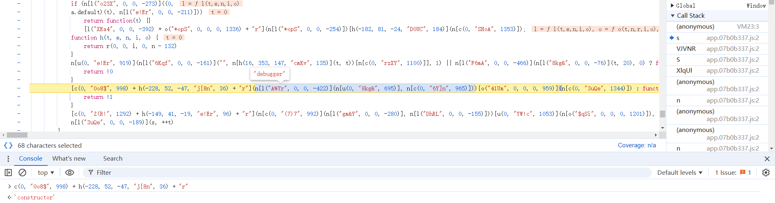Collapse the Call Stack section

click(672, 16)
